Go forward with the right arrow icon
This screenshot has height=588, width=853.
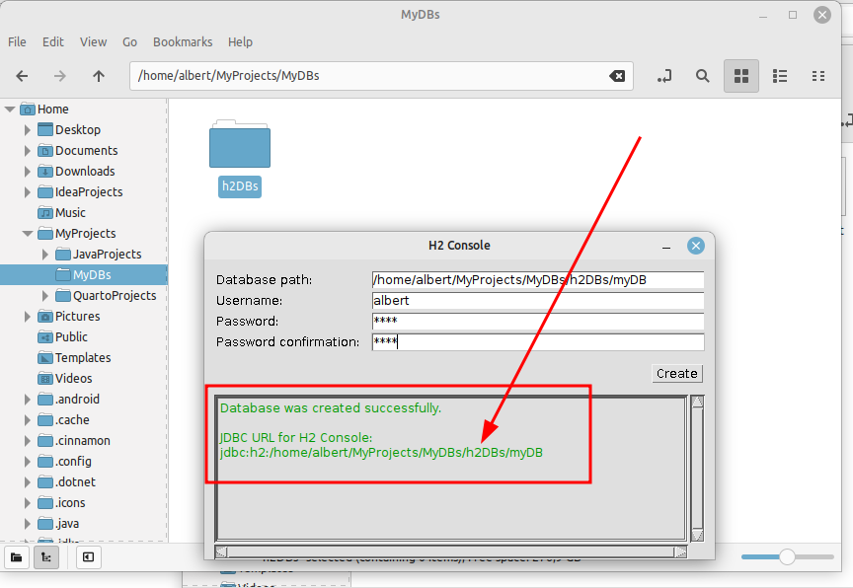60,76
